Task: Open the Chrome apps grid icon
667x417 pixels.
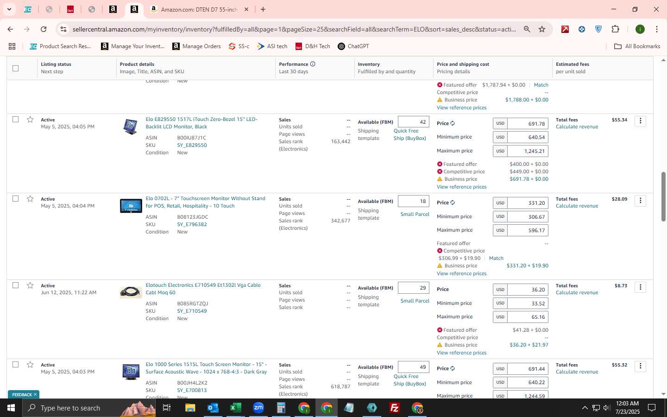Action: point(12,46)
